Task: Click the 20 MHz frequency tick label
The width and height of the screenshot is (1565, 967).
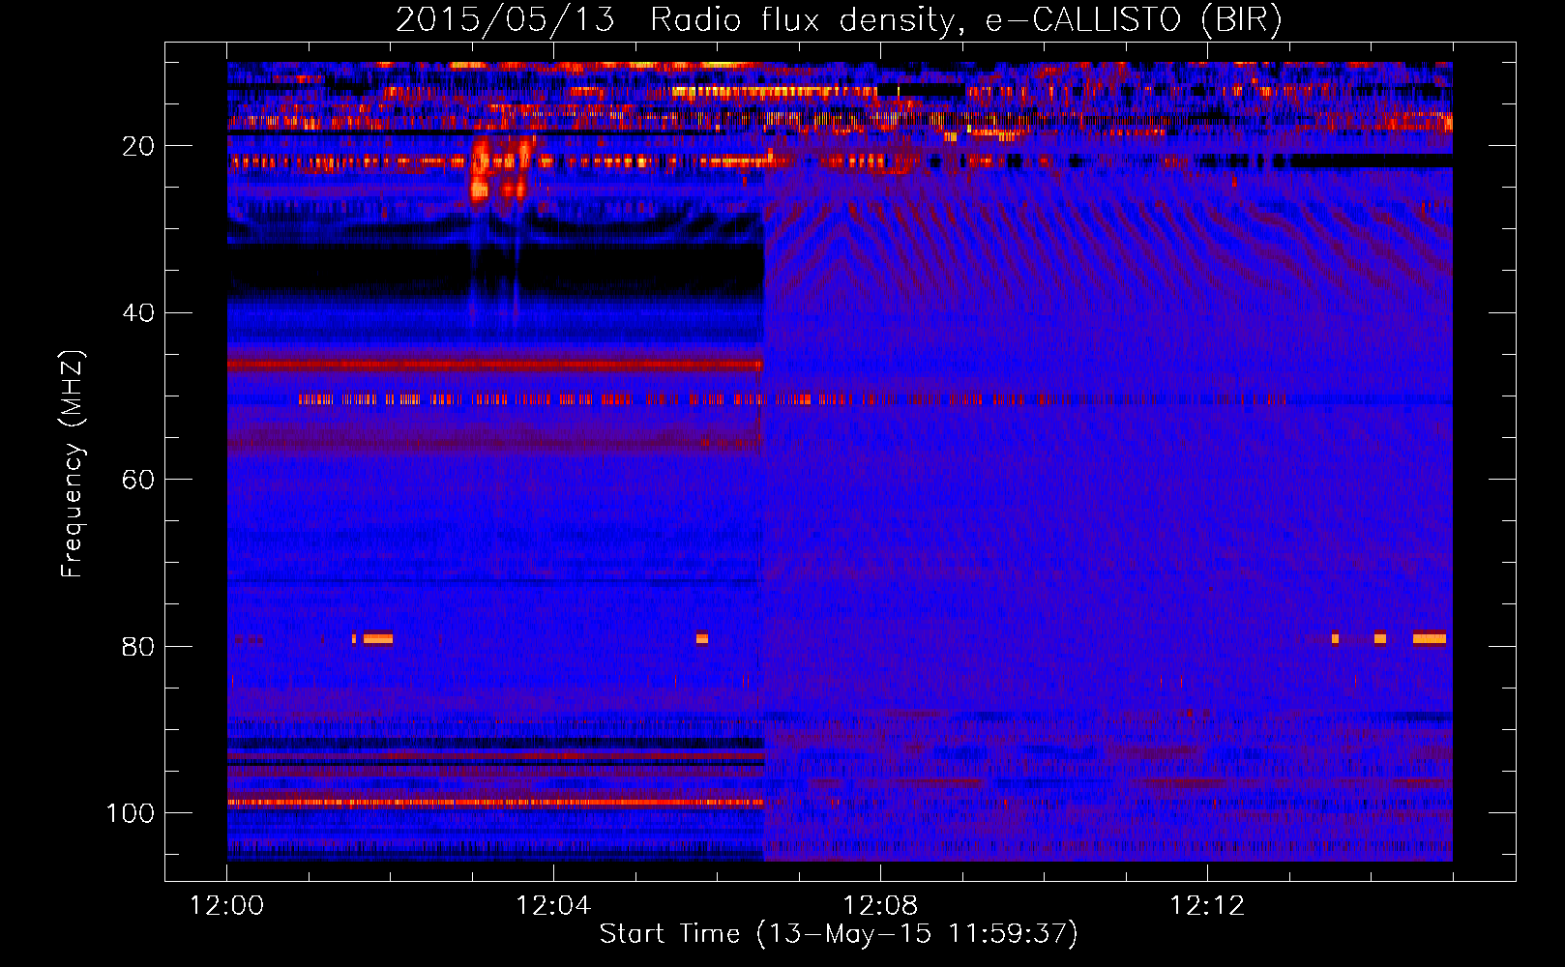Action: click(x=138, y=146)
